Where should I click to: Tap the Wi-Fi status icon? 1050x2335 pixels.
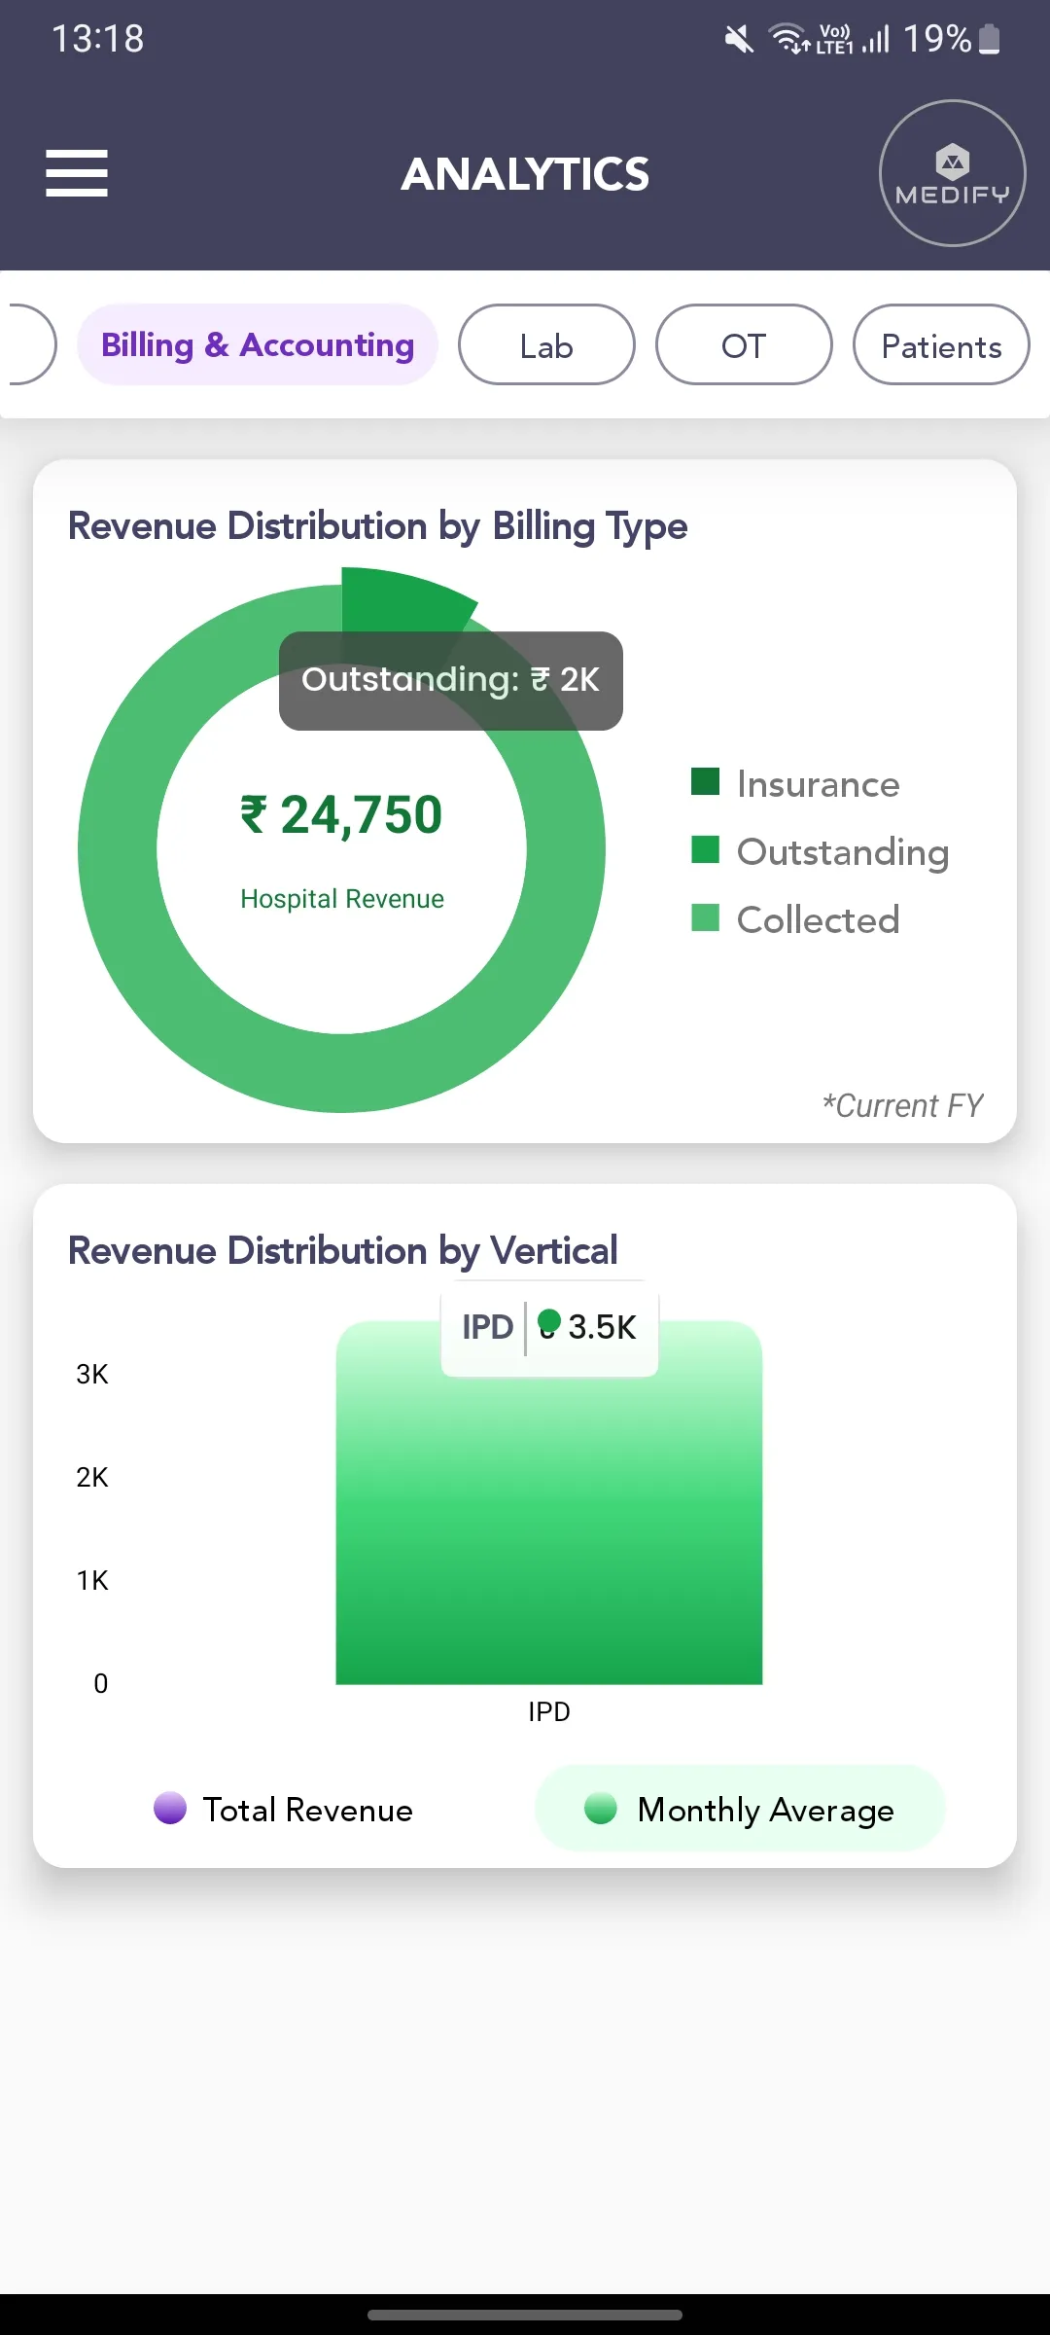click(x=787, y=40)
